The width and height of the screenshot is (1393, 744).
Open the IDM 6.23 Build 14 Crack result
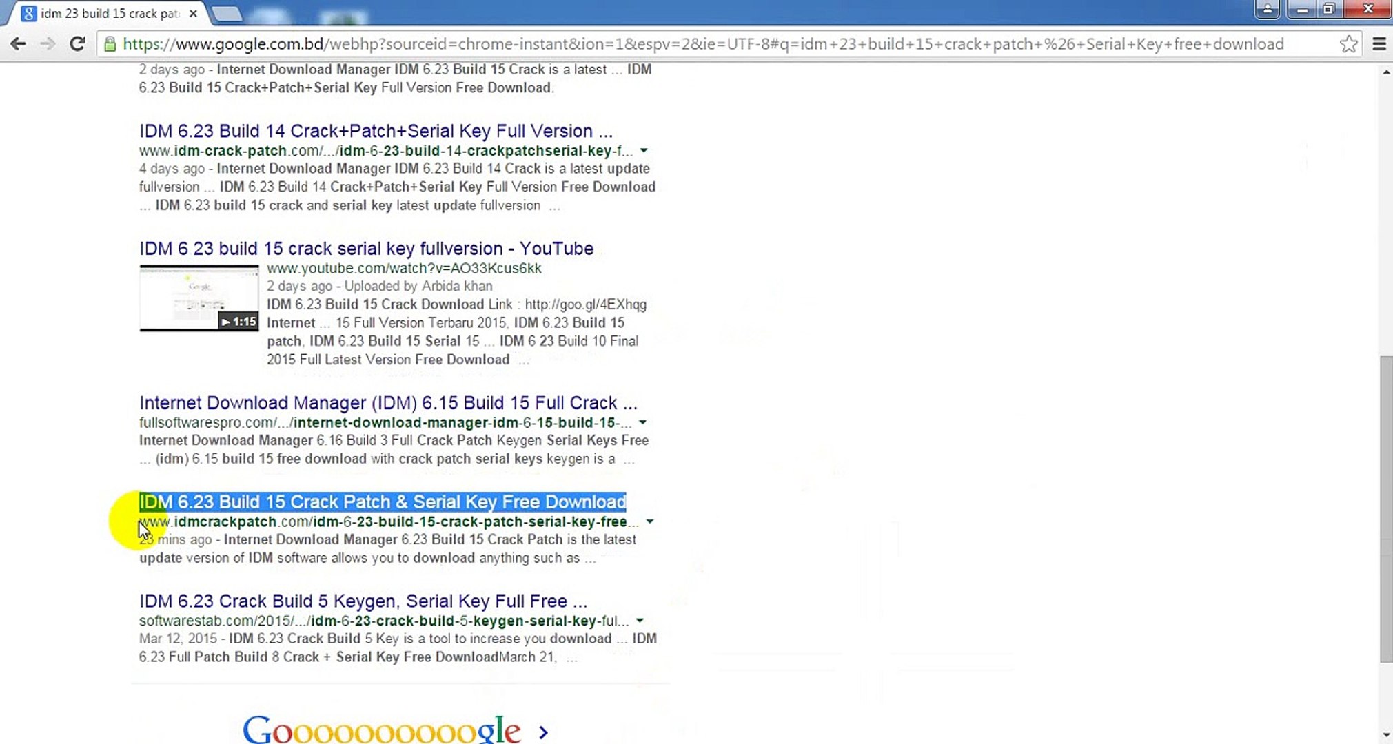[x=376, y=131]
